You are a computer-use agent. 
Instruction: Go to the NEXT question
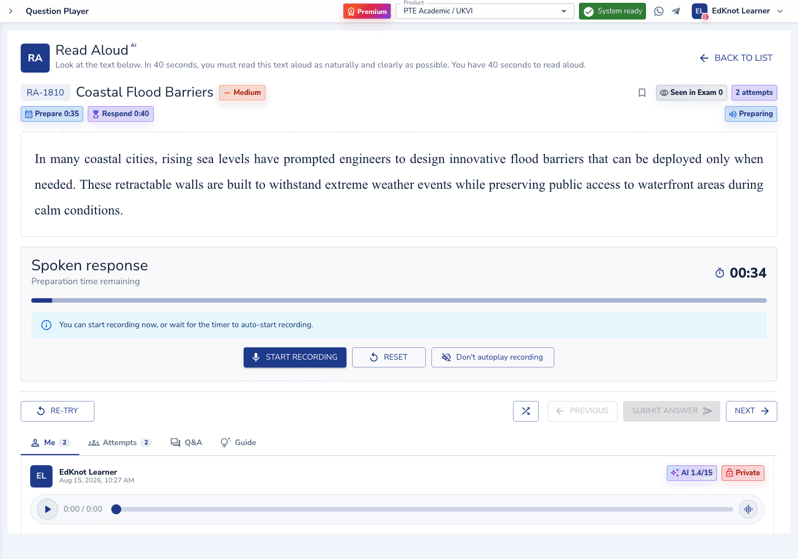[x=752, y=411]
